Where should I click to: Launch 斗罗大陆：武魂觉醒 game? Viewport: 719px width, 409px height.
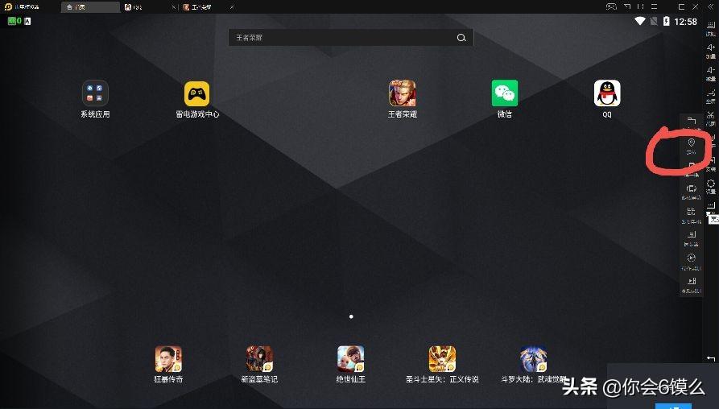(534, 359)
